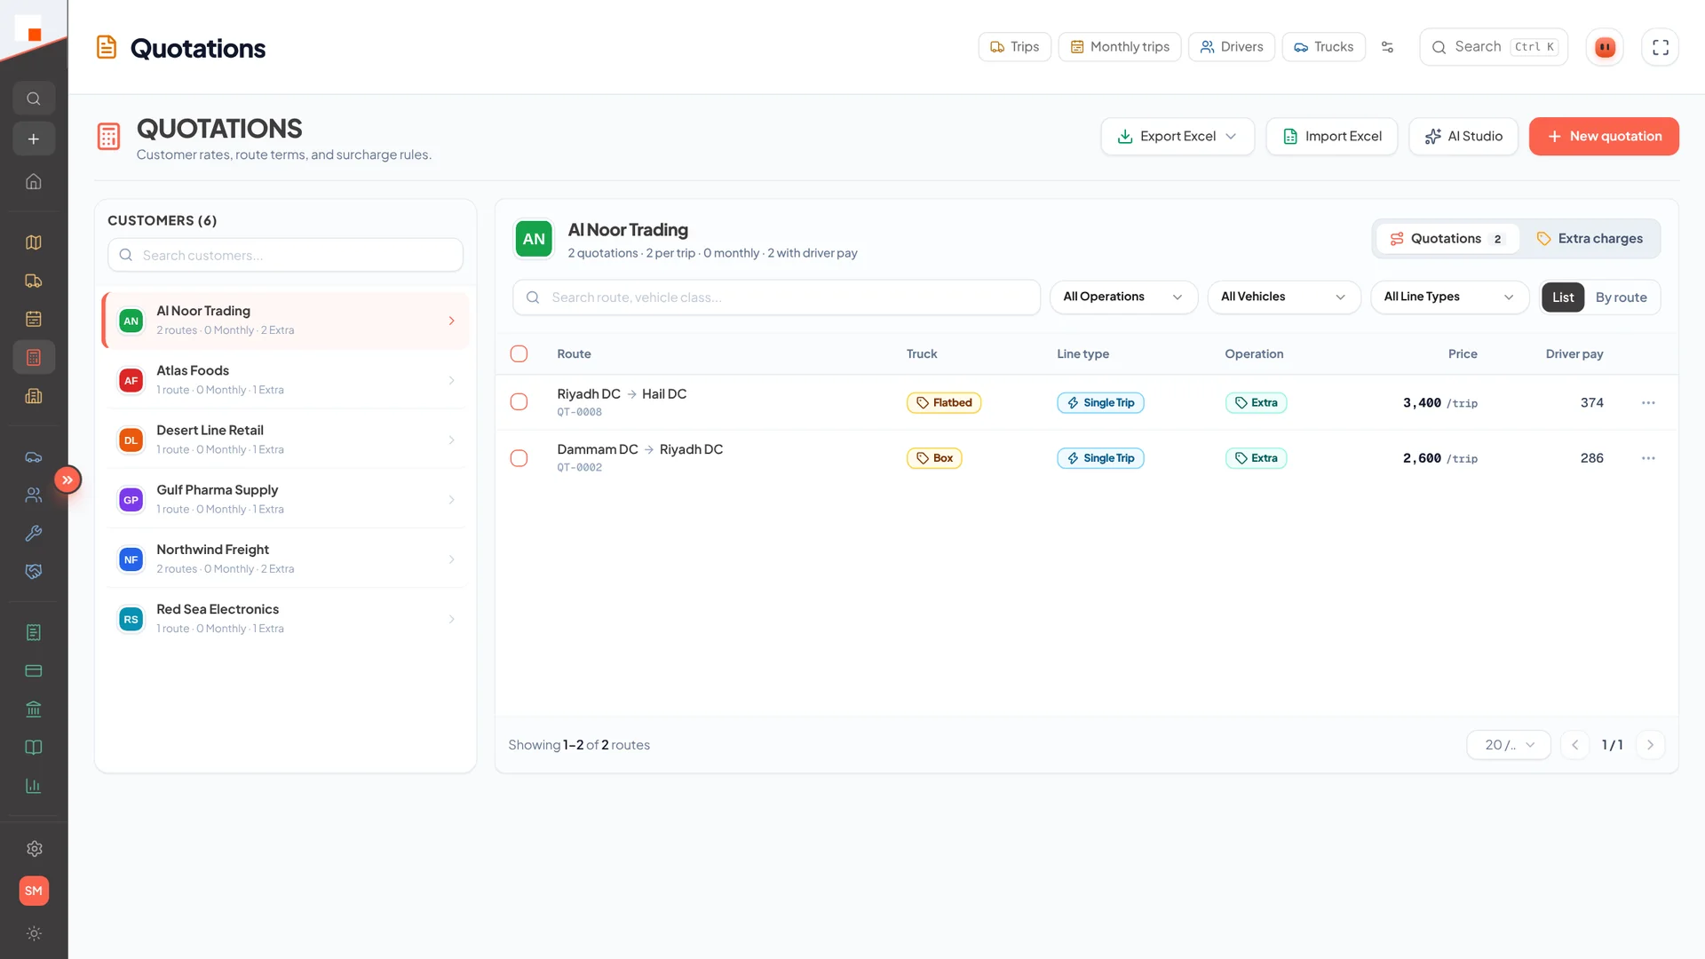The image size is (1705, 959).
Task: Open the map icon in the sidebar
Action: (x=34, y=242)
